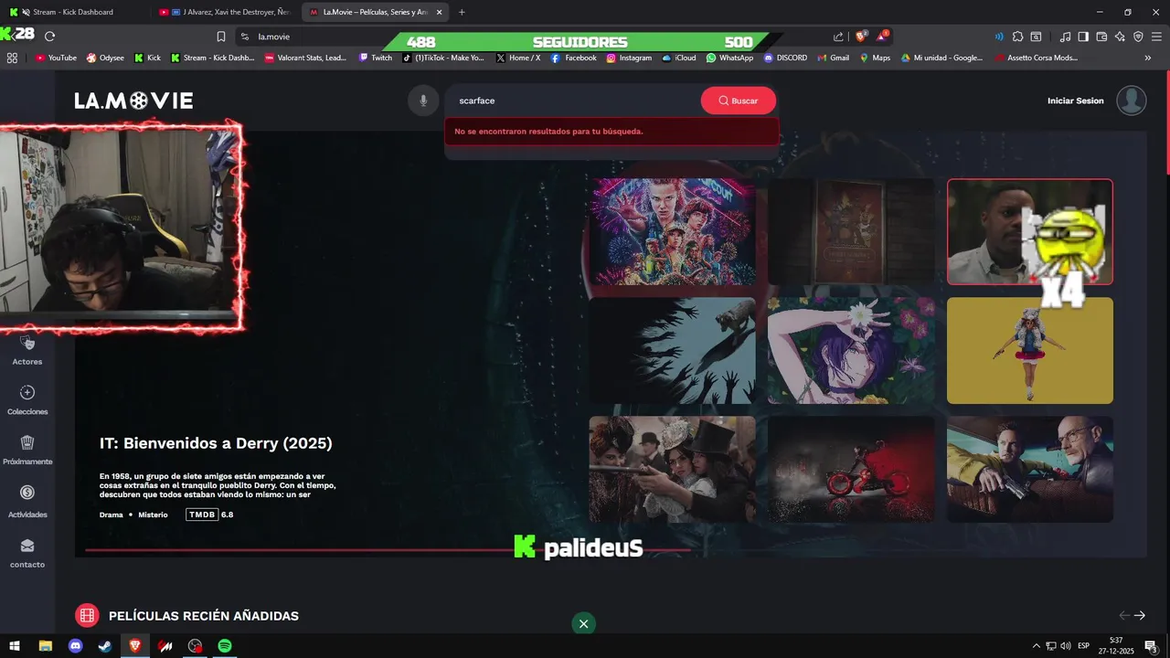Screen dimensions: 1170x658
Task: Open the music playlist icon
Action: pyautogui.click(x=1066, y=37)
